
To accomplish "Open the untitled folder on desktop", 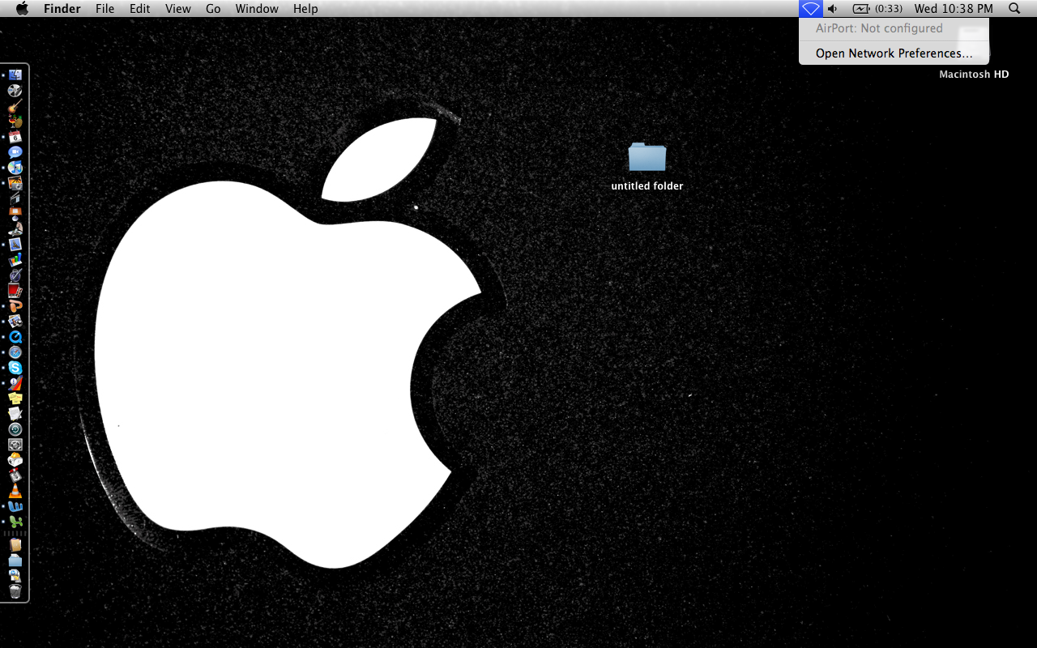I will (647, 158).
